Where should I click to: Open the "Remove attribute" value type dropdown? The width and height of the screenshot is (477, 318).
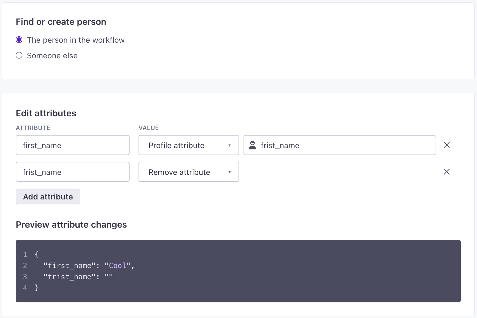click(x=189, y=172)
